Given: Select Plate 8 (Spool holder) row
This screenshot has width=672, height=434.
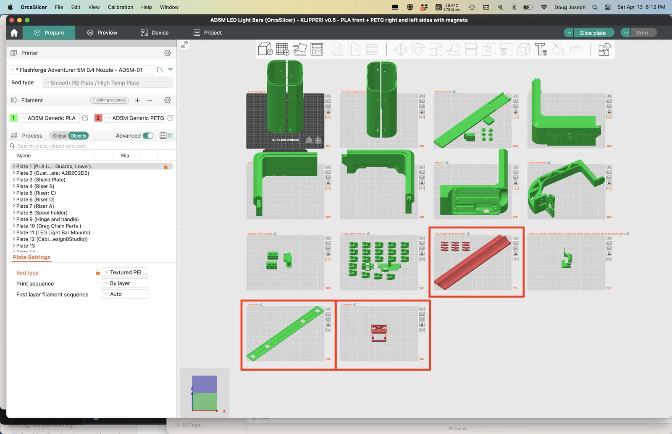Looking at the screenshot, I should (92, 213).
